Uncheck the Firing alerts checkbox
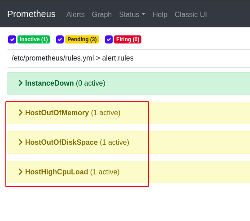This screenshot has height=221, width=250. tap(109, 39)
